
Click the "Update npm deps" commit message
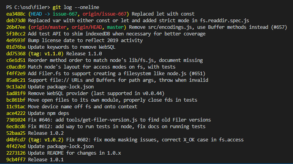50,113
